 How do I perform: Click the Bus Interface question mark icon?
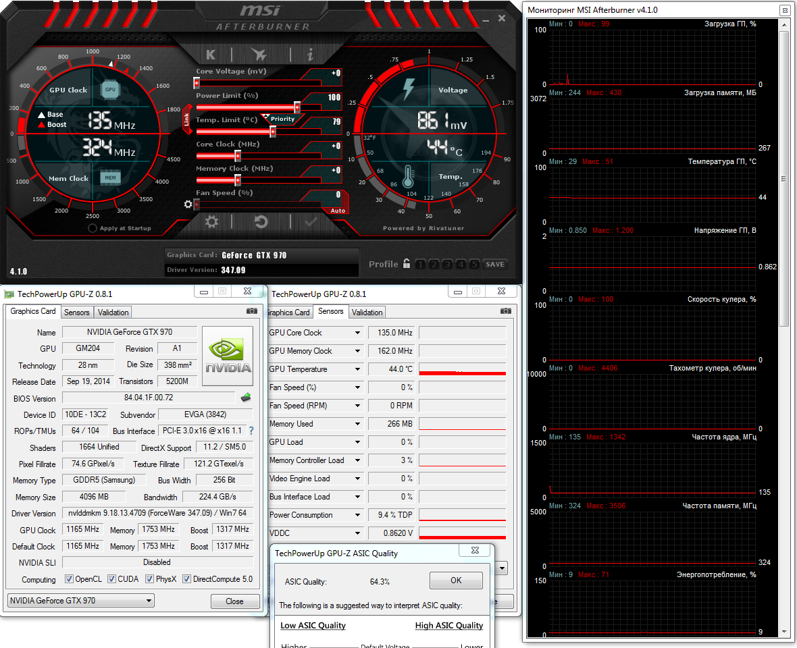(x=251, y=431)
